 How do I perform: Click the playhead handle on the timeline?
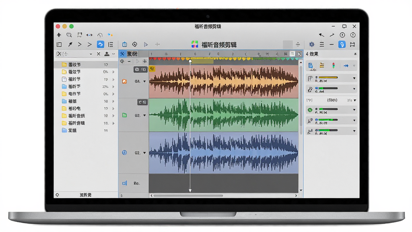coord(190,61)
